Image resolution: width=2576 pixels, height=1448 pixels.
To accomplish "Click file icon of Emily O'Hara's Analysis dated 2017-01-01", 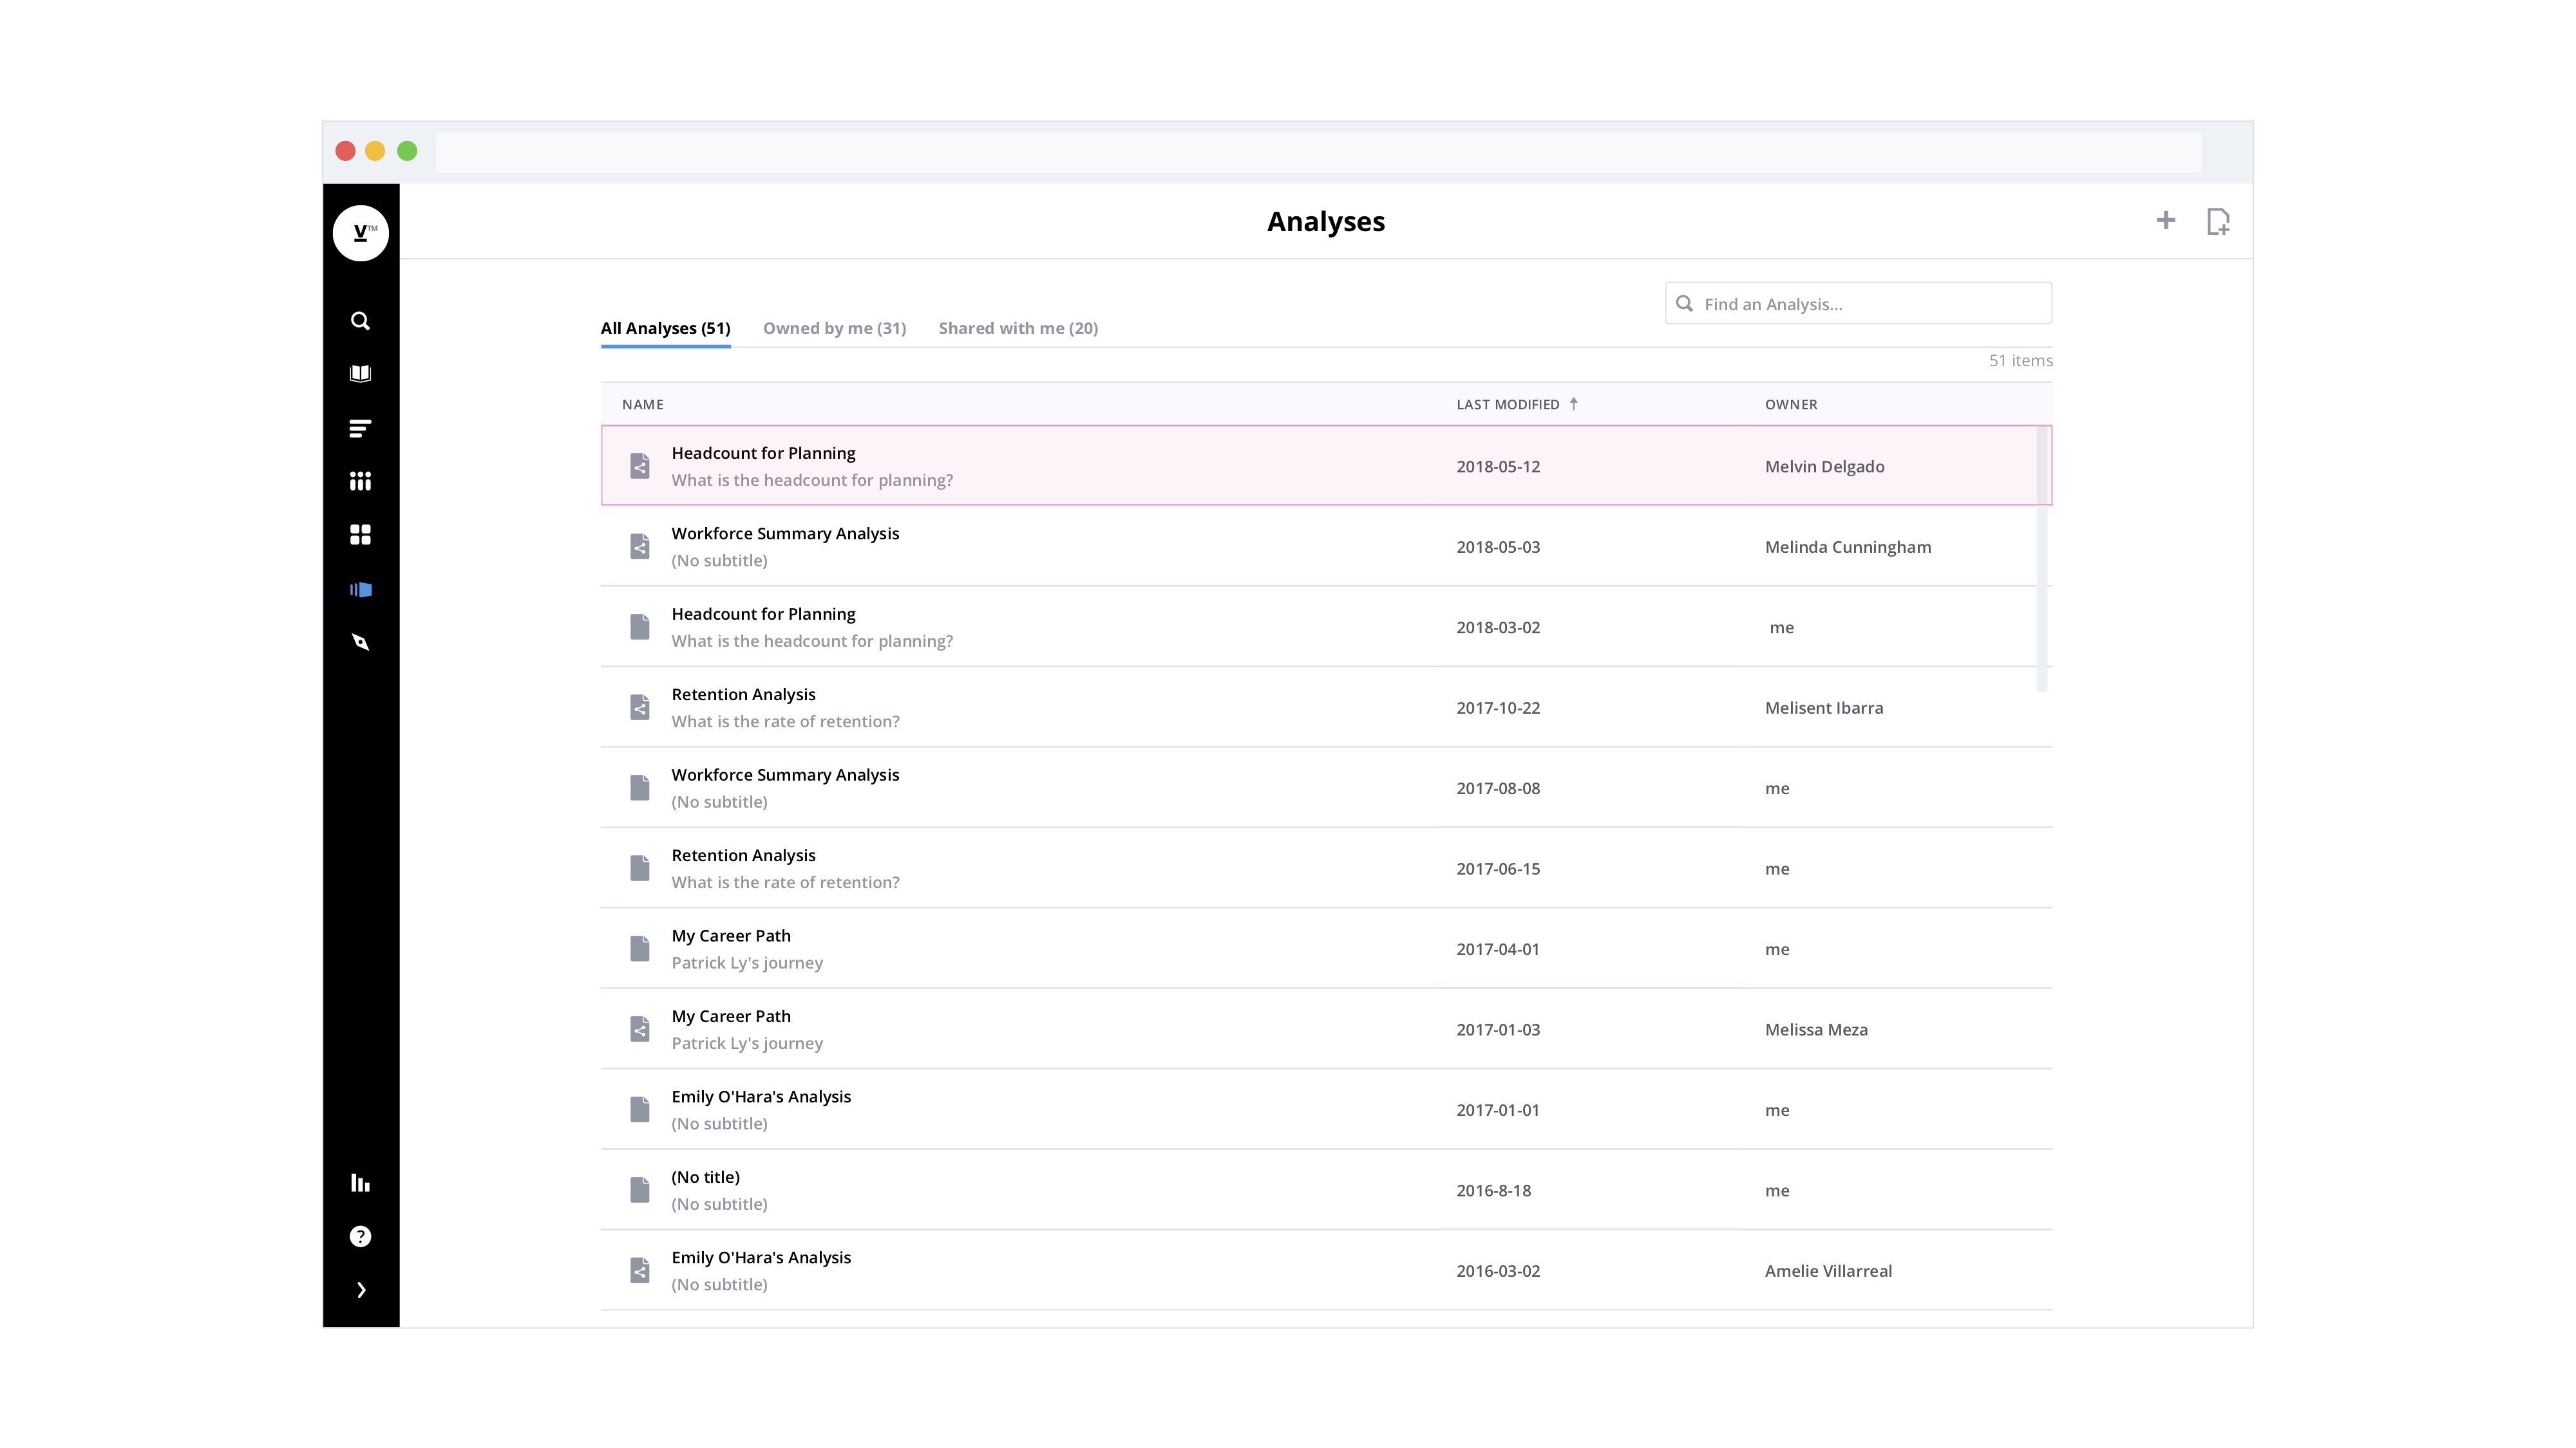I will point(640,1109).
